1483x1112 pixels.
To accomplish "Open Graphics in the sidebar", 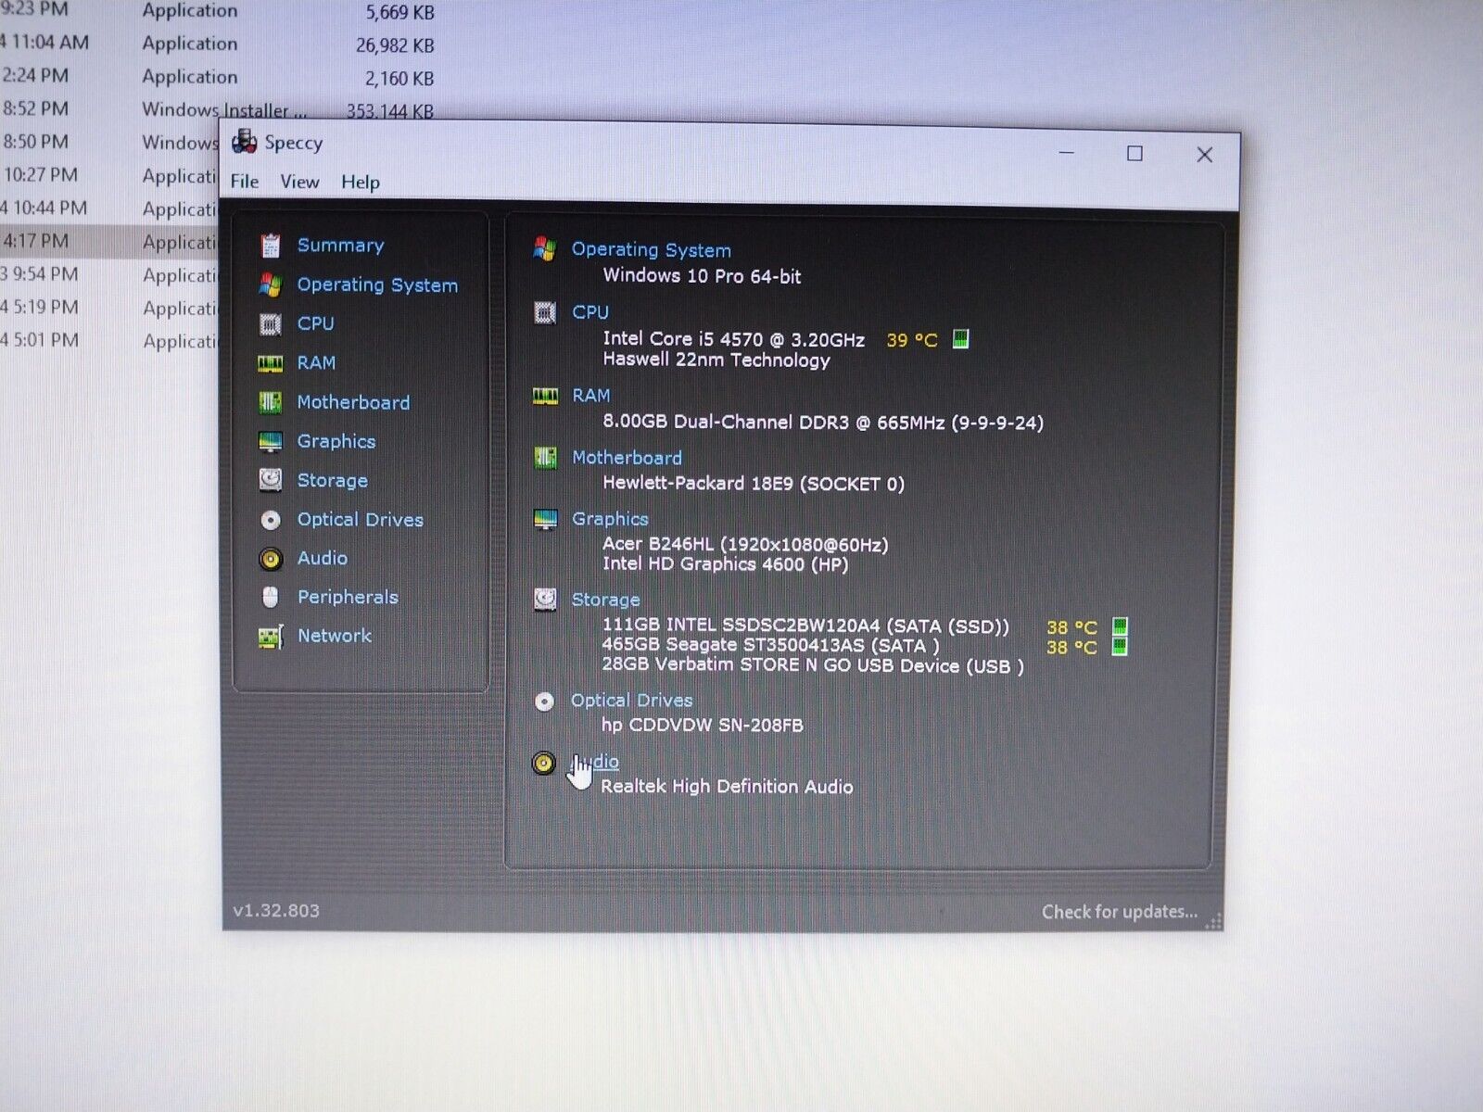I will pos(336,442).
